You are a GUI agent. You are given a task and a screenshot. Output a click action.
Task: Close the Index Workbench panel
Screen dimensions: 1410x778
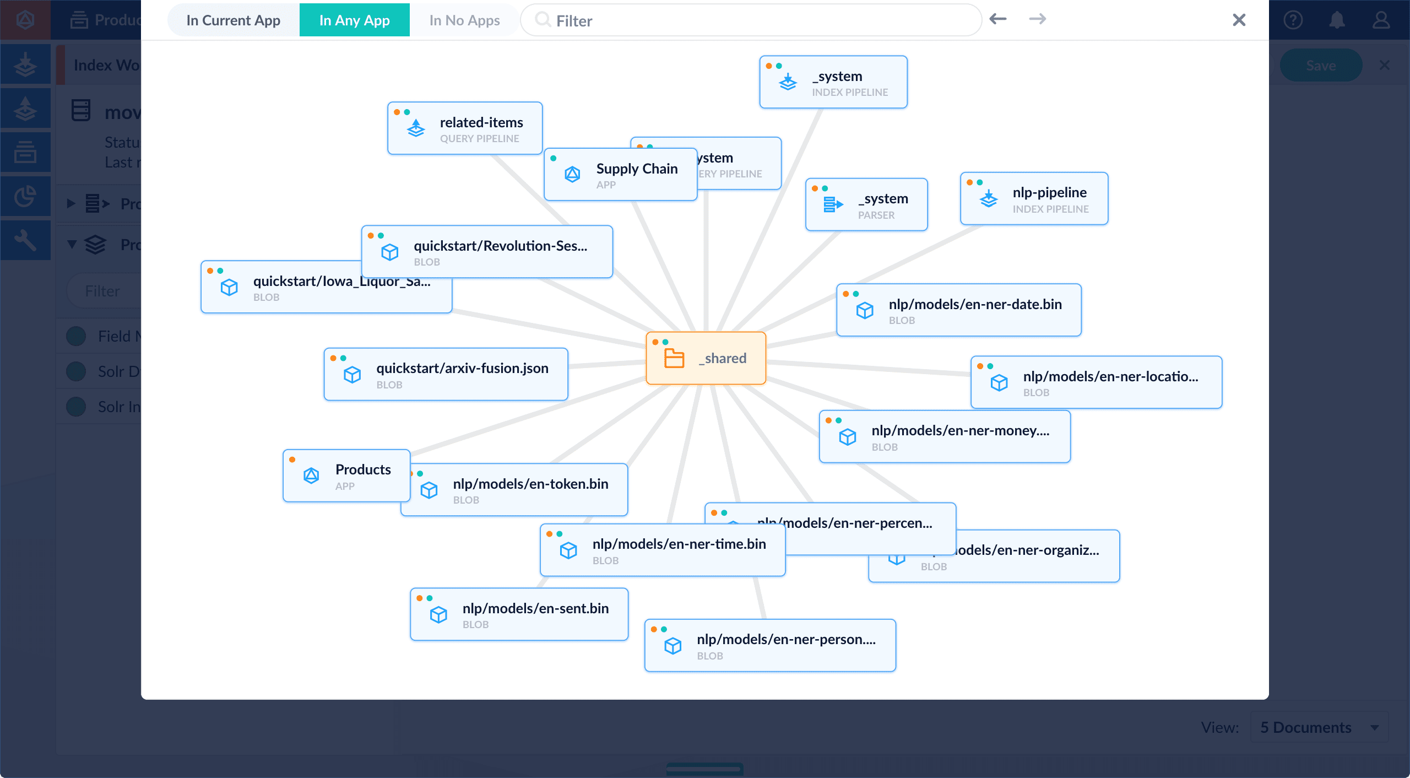click(x=1385, y=65)
